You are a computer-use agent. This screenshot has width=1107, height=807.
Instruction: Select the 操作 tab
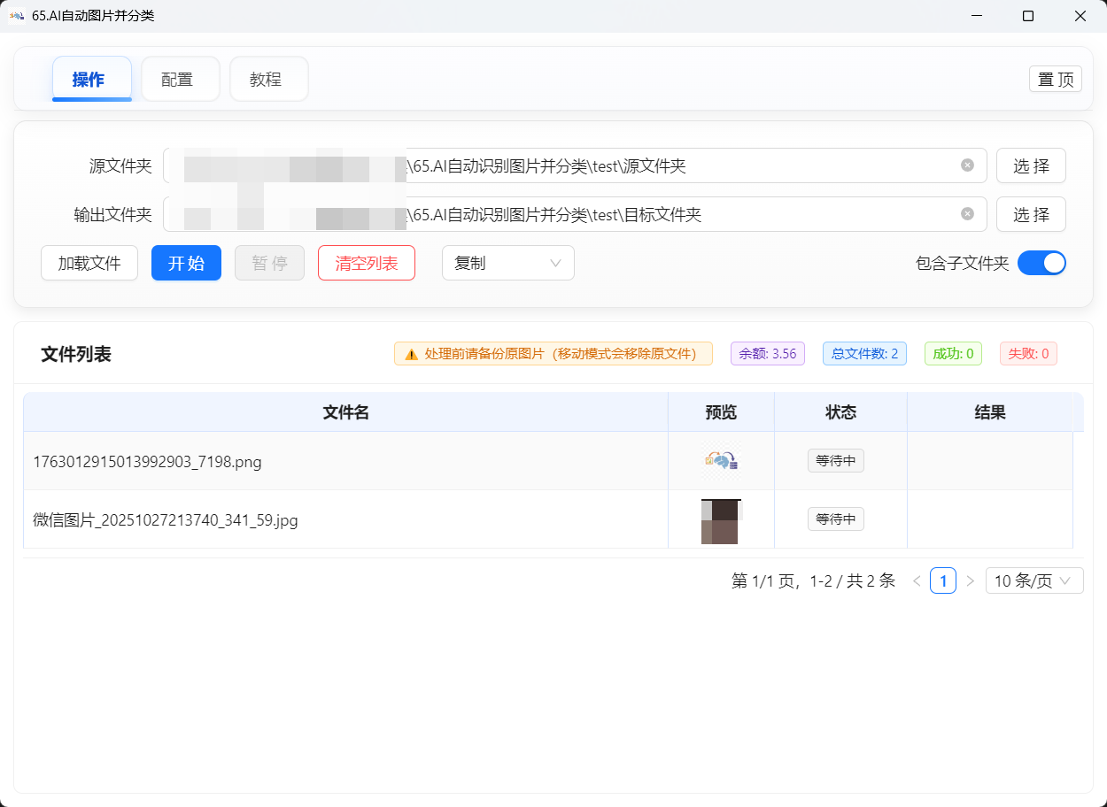(x=91, y=80)
